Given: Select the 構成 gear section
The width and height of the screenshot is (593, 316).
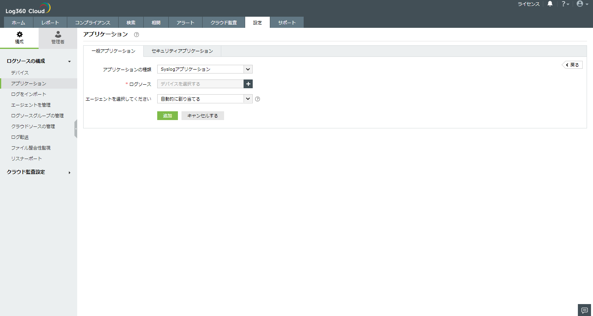Looking at the screenshot, I should [x=19, y=38].
